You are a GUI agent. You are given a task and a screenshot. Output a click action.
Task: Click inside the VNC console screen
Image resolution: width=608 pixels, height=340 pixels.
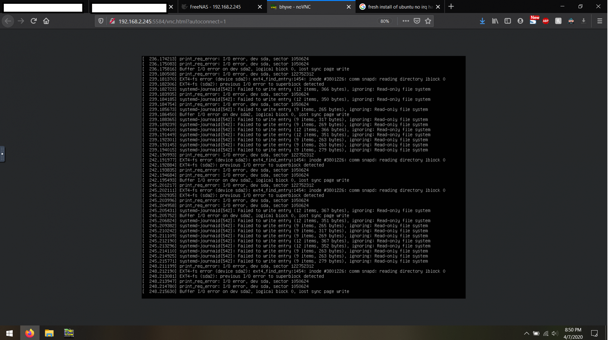303,177
